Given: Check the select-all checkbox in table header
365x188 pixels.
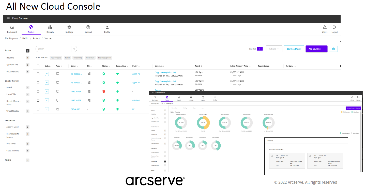Looking at the screenshot, I should [x=38, y=66].
